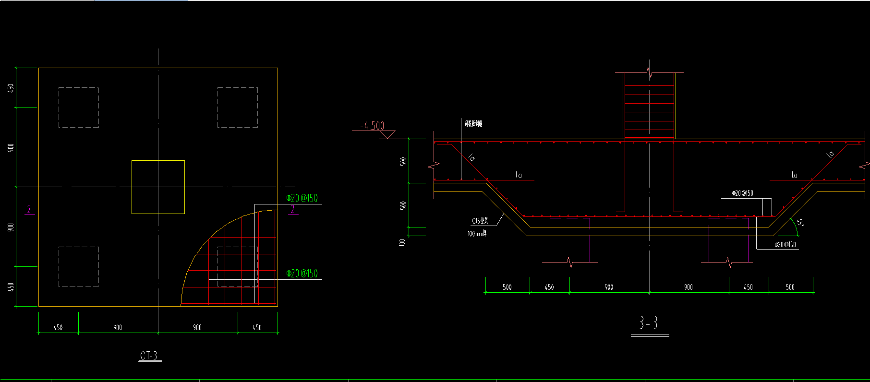Screen dimensions: 870x382
Task: Click the magenta "2" section mark right of CT-3 plan
Action: [292, 209]
